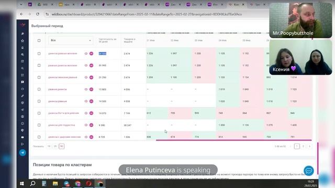Open site information icon in address bar
This screenshot has height=188, width=335.
click(x=47, y=14)
